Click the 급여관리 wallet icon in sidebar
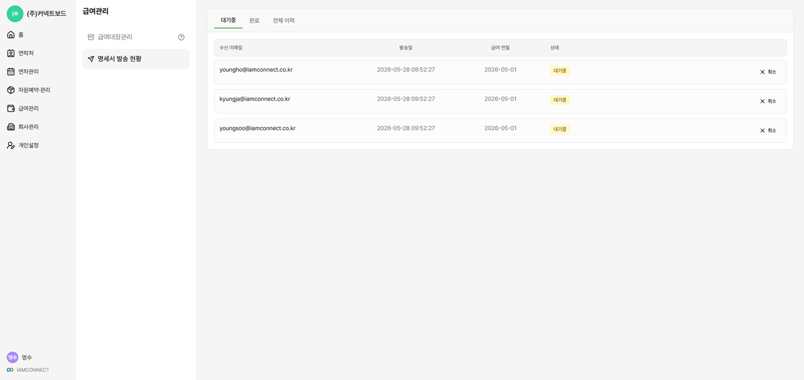The image size is (804, 380). point(11,108)
